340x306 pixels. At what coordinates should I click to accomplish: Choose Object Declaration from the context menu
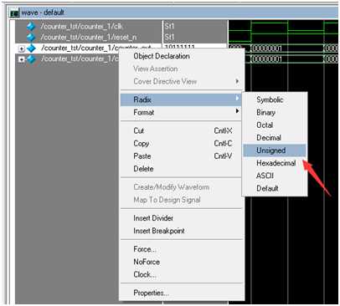pyautogui.click(x=162, y=56)
